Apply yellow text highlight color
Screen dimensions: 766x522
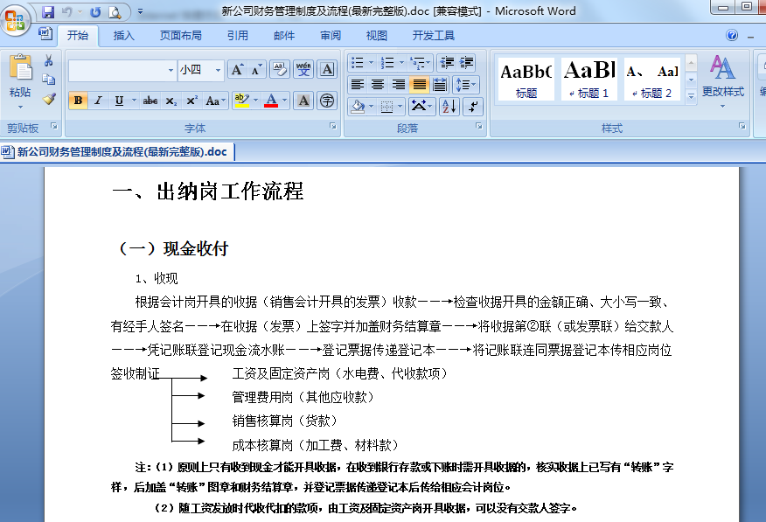pyautogui.click(x=242, y=101)
